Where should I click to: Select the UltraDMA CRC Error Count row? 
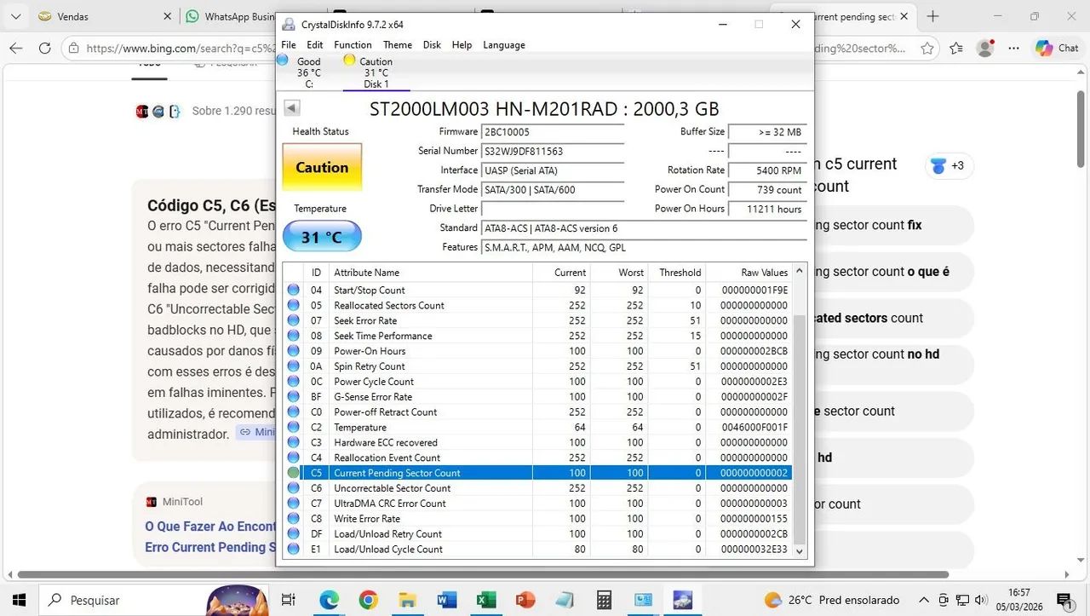point(537,504)
